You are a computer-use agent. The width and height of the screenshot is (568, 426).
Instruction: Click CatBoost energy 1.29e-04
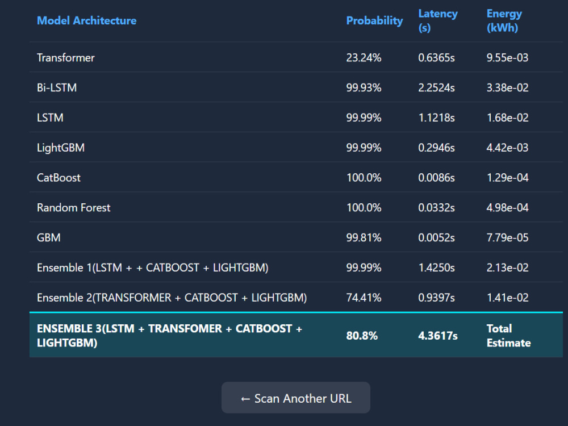tap(507, 178)
